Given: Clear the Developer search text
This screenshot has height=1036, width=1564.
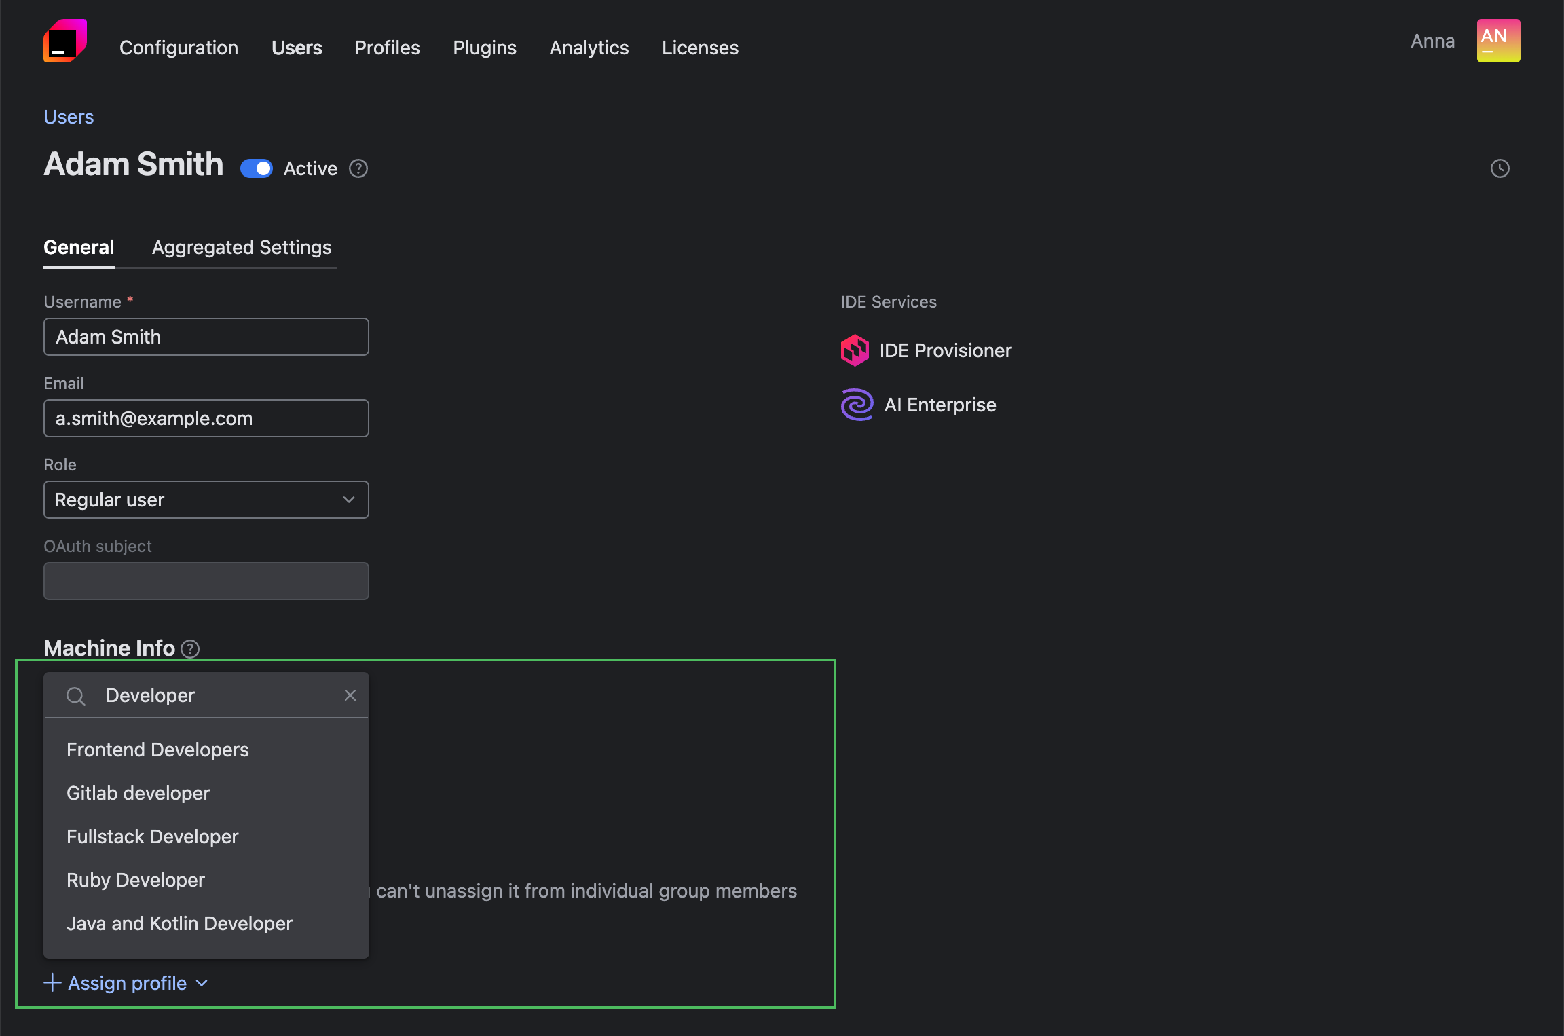Looking at the screenshot, I should (350, 695).
